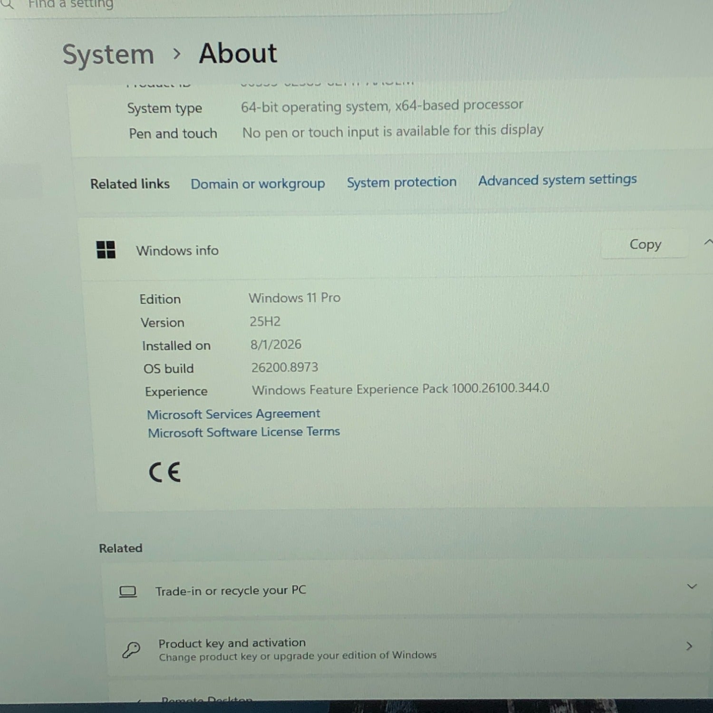Expand Trade-in or recycle your PC
Image resolution: width=713 pixels, height=713 pixels.
692,587
